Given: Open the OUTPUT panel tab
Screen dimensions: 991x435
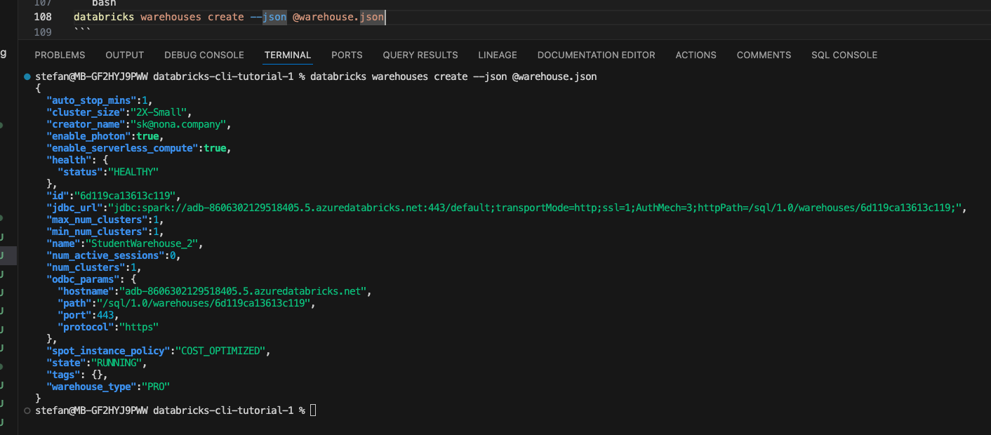Looking at the screenshot, I should tap(124, 55).
